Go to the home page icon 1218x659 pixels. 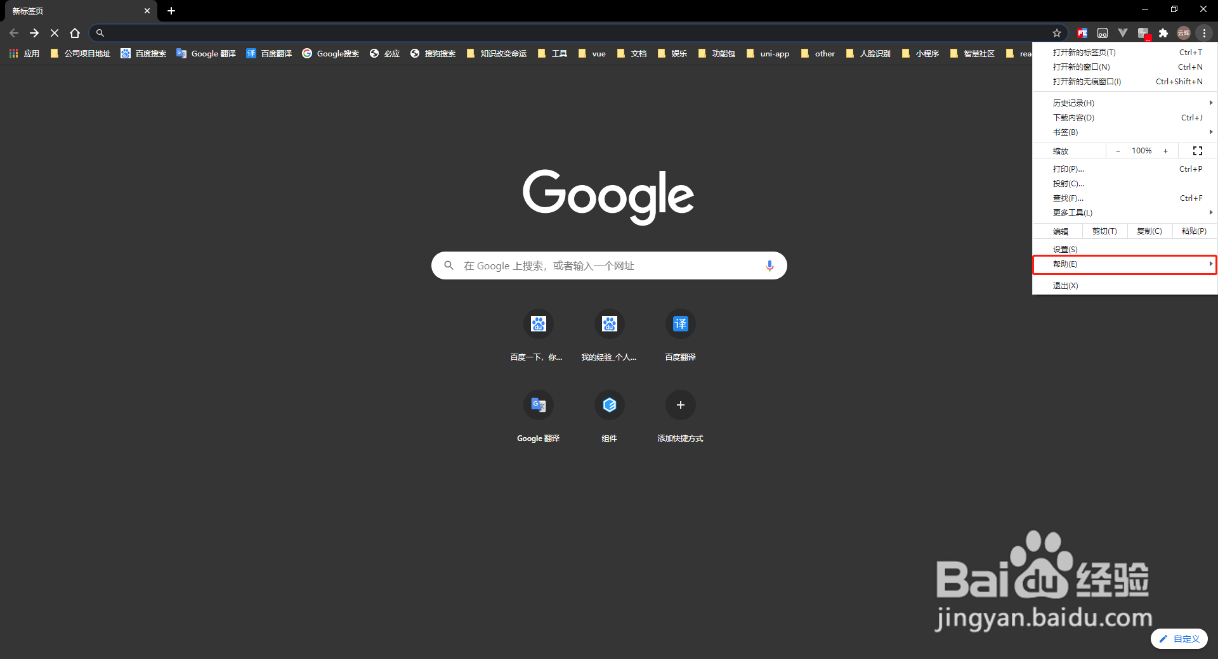75,33
